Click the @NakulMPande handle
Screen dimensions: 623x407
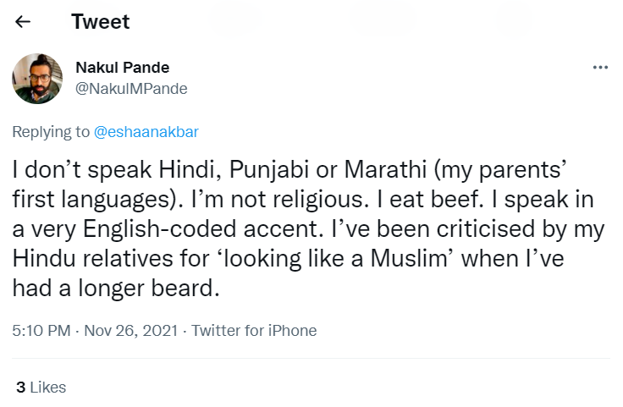click(131, 88)
